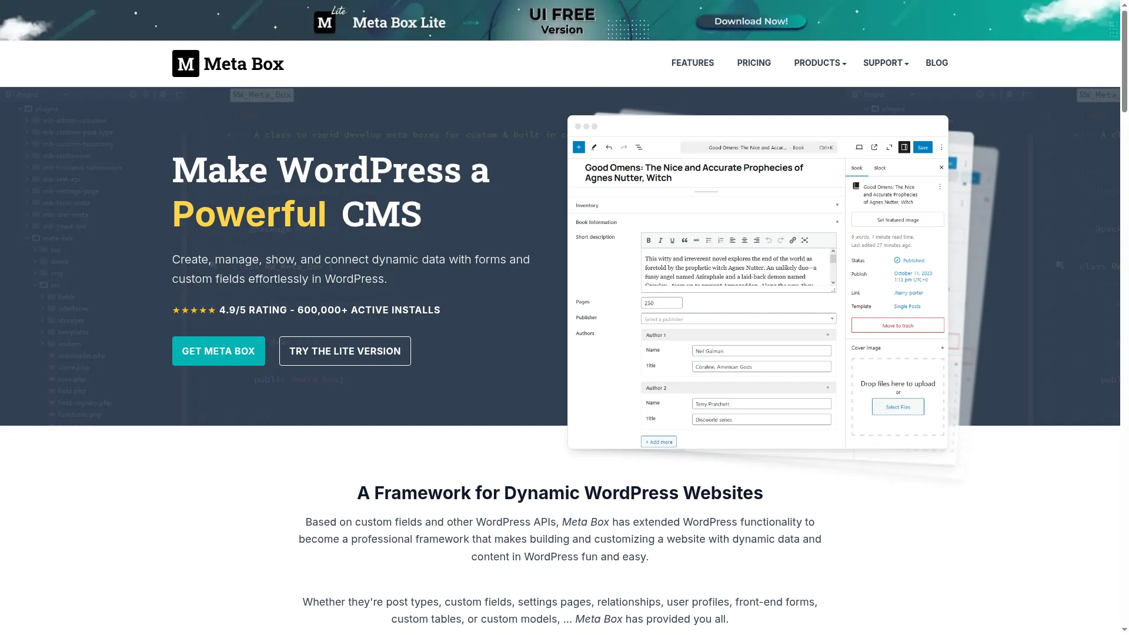
Task: Collapse the Author 2 group
Action: (x=828, y=388)
